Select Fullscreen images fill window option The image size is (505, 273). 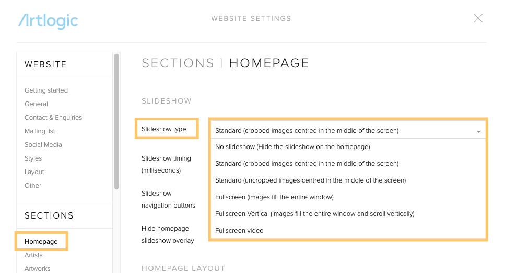click(274, 197)
